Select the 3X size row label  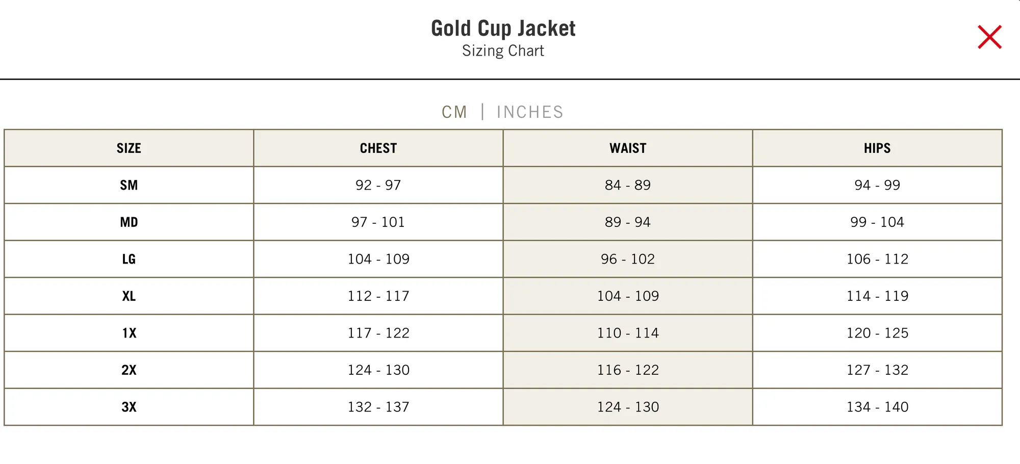tap(129, 407)
